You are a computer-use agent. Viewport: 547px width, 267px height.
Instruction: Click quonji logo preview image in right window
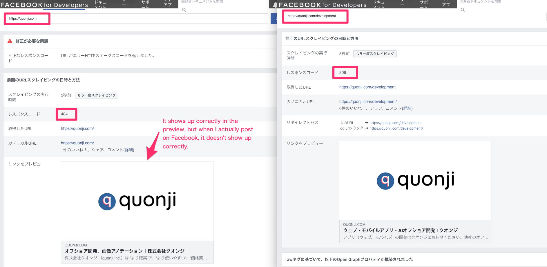pos(416,181)
